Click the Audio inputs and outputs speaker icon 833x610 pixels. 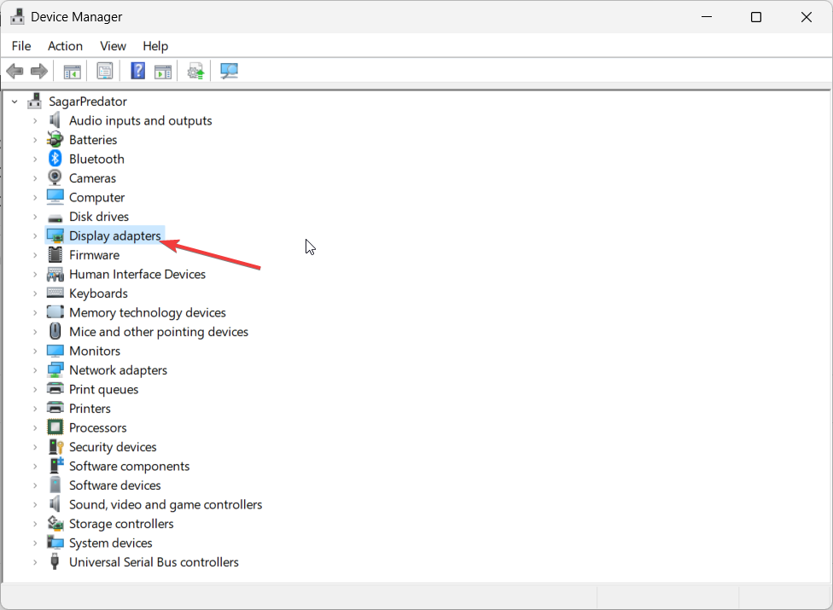[x=55, y=120]
